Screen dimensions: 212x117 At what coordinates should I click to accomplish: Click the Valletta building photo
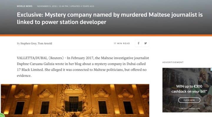[x=75, y=101]
